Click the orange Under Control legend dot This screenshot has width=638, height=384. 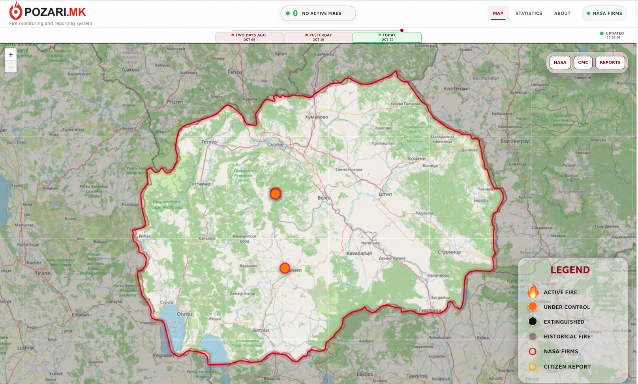(533, 307)
